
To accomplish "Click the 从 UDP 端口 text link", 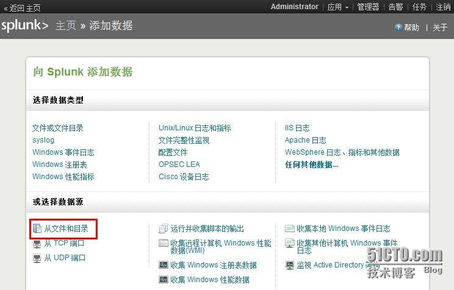I will click(65, 258).
